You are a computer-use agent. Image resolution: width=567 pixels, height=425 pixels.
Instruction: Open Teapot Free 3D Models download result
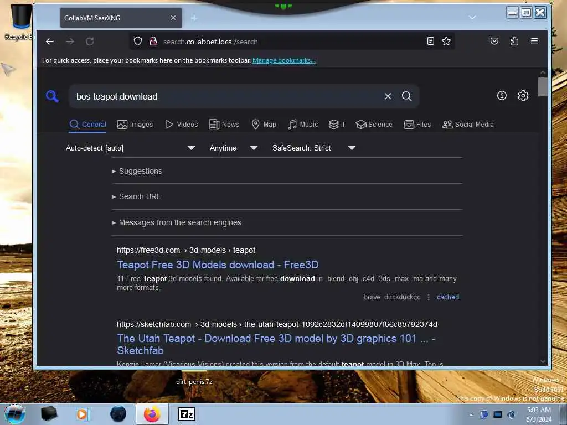[x=218, y=265]
